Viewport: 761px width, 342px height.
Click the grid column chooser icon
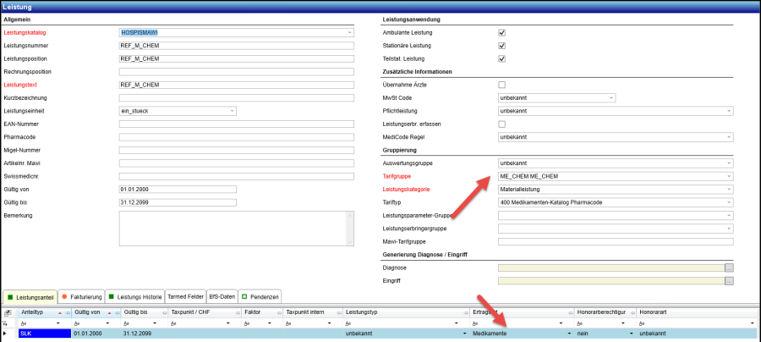pyautogui.click(x=8, y=312)
